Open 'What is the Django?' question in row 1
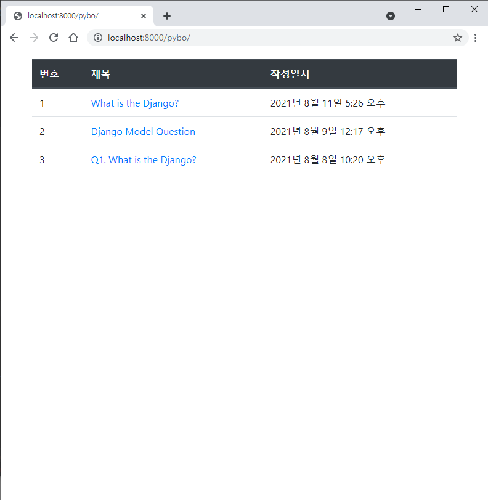488x500 pixels. click(x=135, y=103)
